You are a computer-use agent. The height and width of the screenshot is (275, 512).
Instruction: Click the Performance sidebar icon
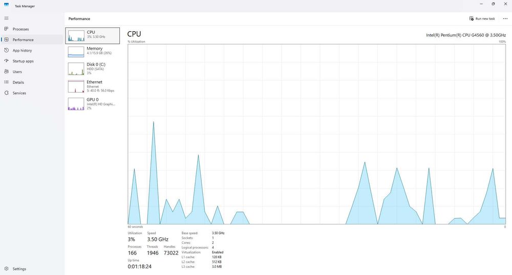tap(6, 39)
